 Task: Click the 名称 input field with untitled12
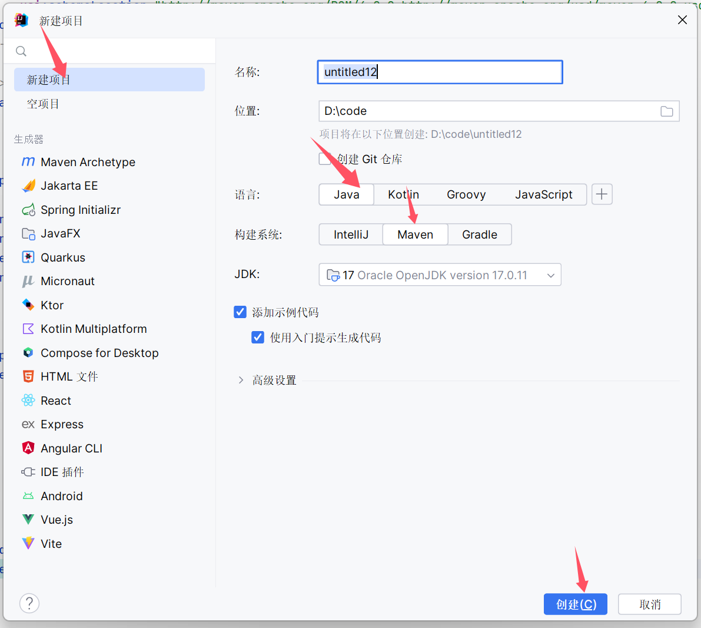pyautogui.click(x=440, y=72)
